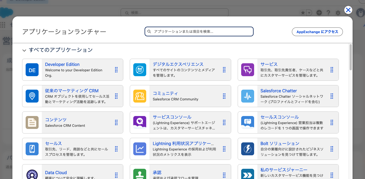Close the アプリケーションランチャー dialog
Viewport: 365px width, 179px height.
tap(348, 10)
